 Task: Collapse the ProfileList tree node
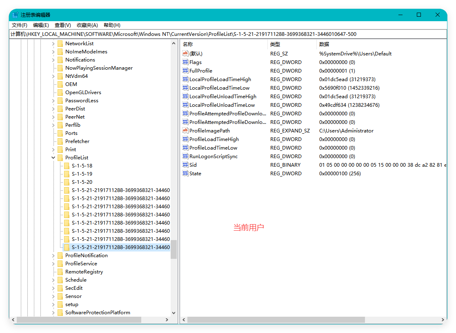tap(53, 158)
